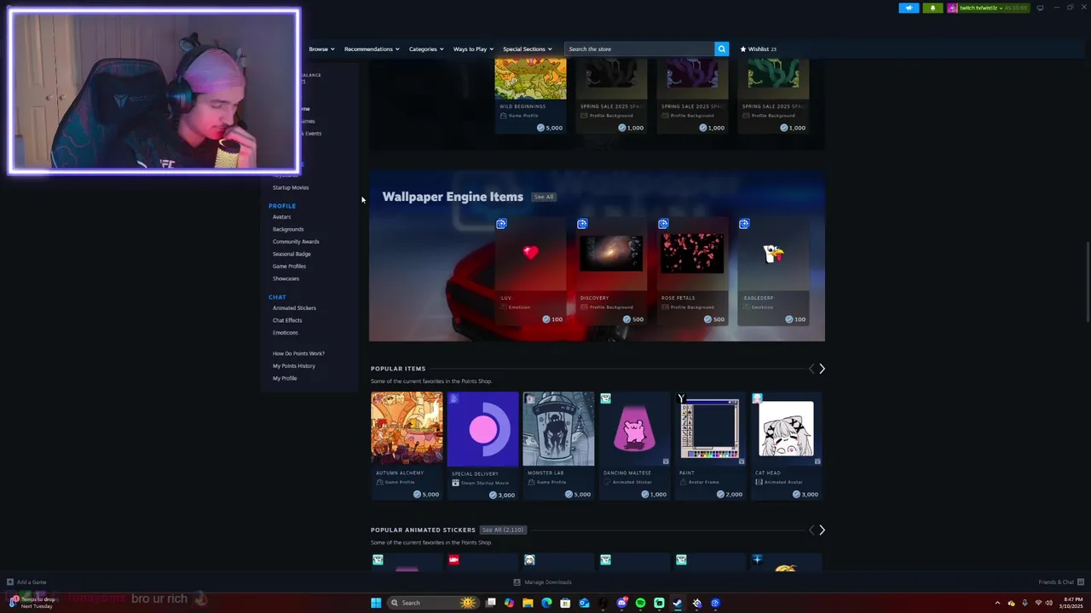The image size is (1091, 613).
Task: Expand the Categories dropdown
Action: [x=425, y=49]
